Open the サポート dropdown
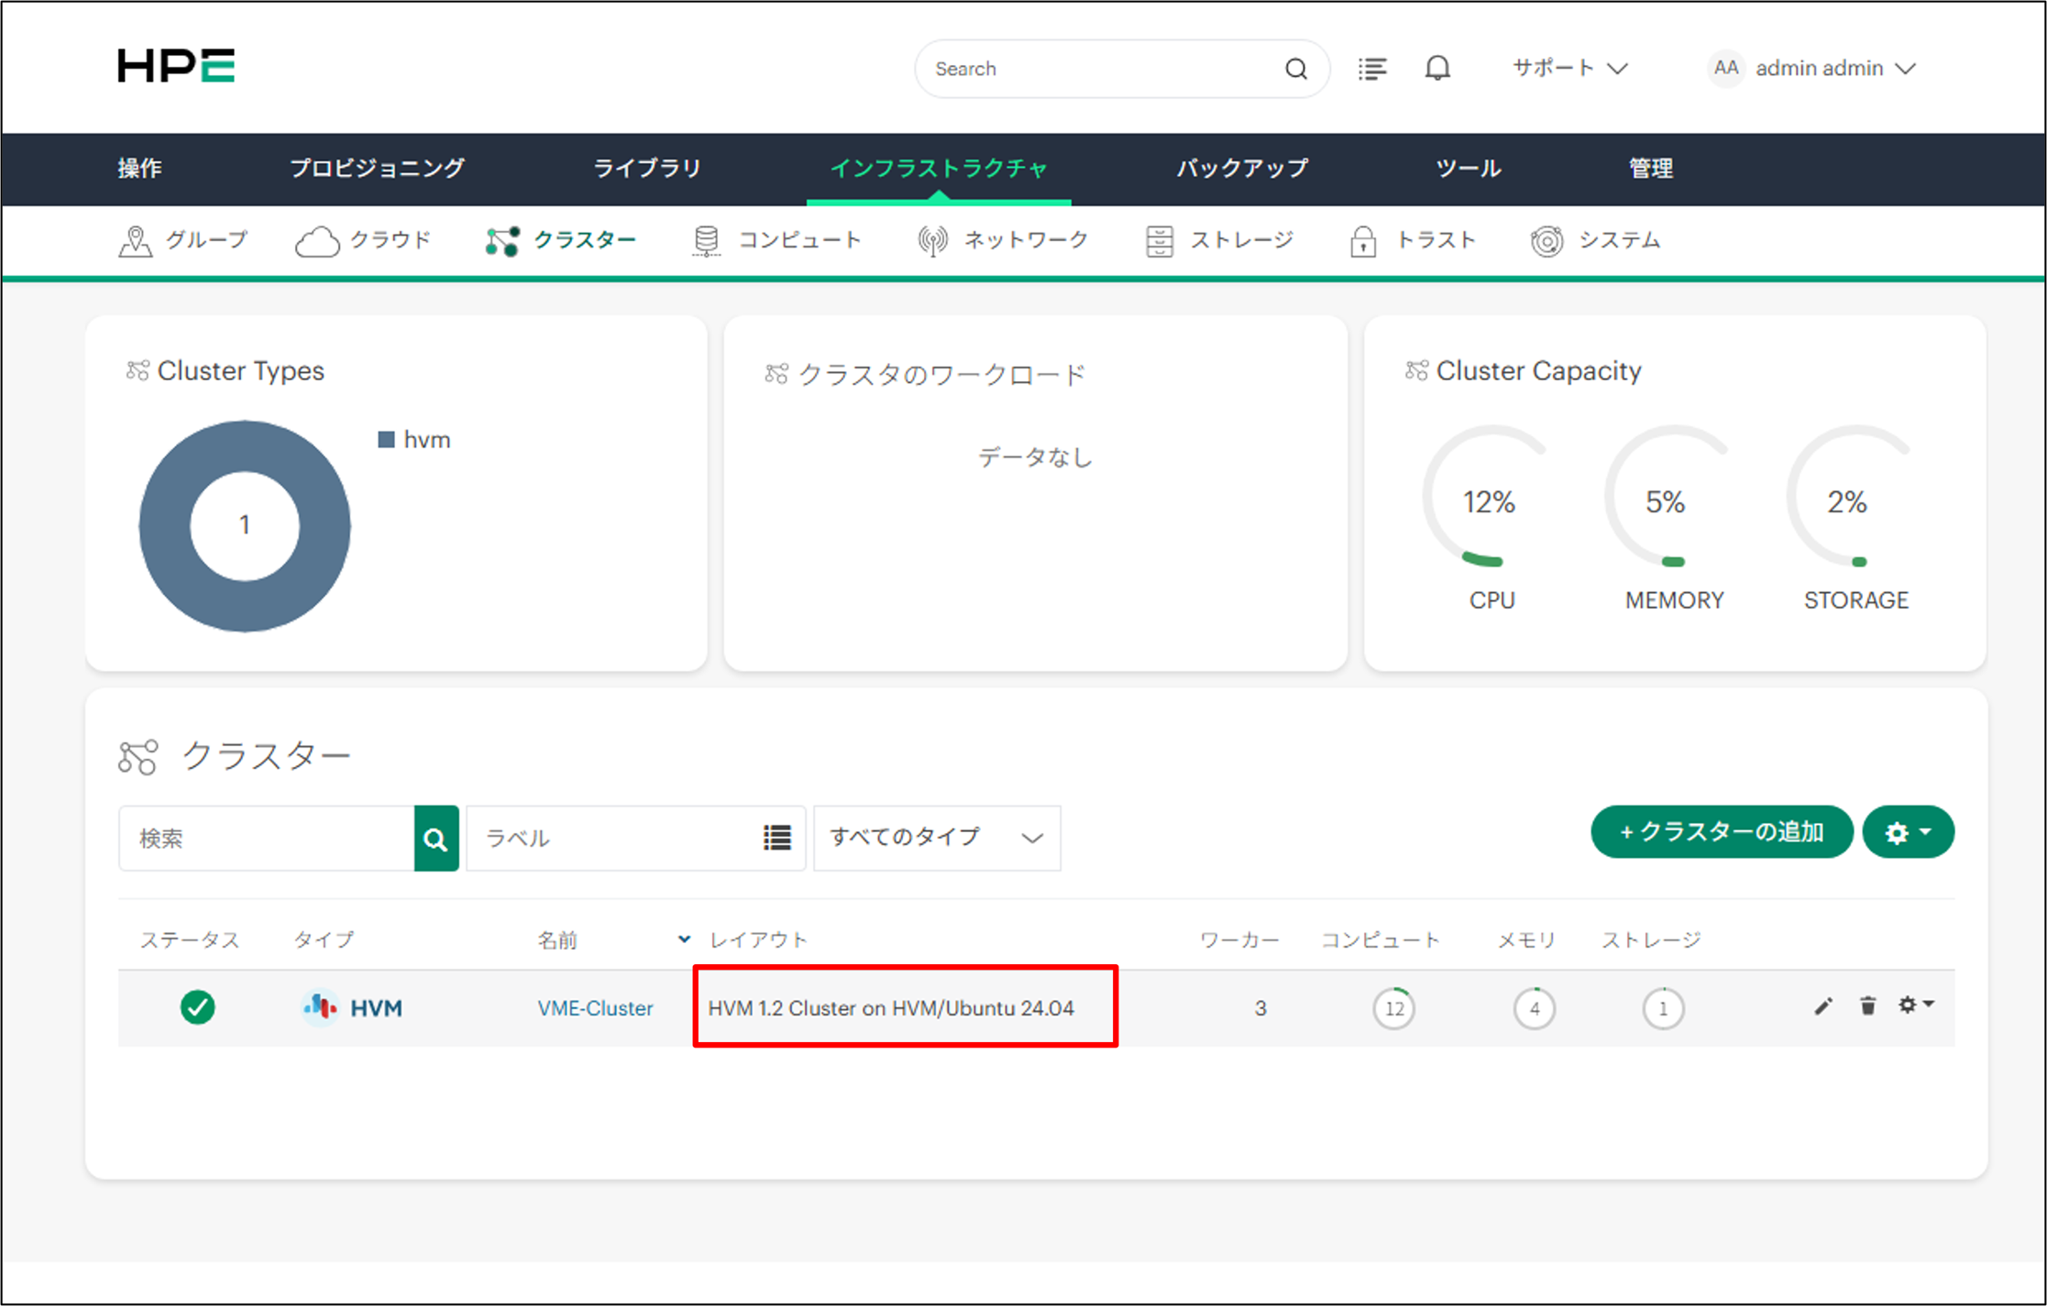 coord(1570,68)
